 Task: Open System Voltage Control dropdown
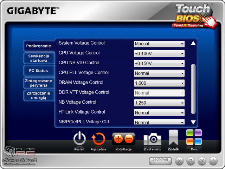159,44
